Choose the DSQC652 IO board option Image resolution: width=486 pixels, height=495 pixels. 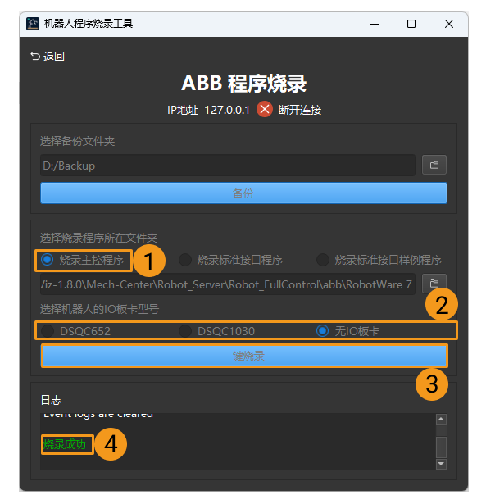coord(76,331)
